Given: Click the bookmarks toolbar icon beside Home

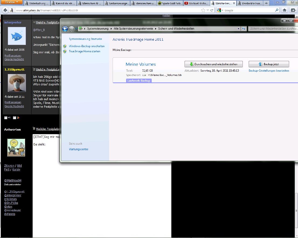Looking at the screenshot, I should [293, 10].
